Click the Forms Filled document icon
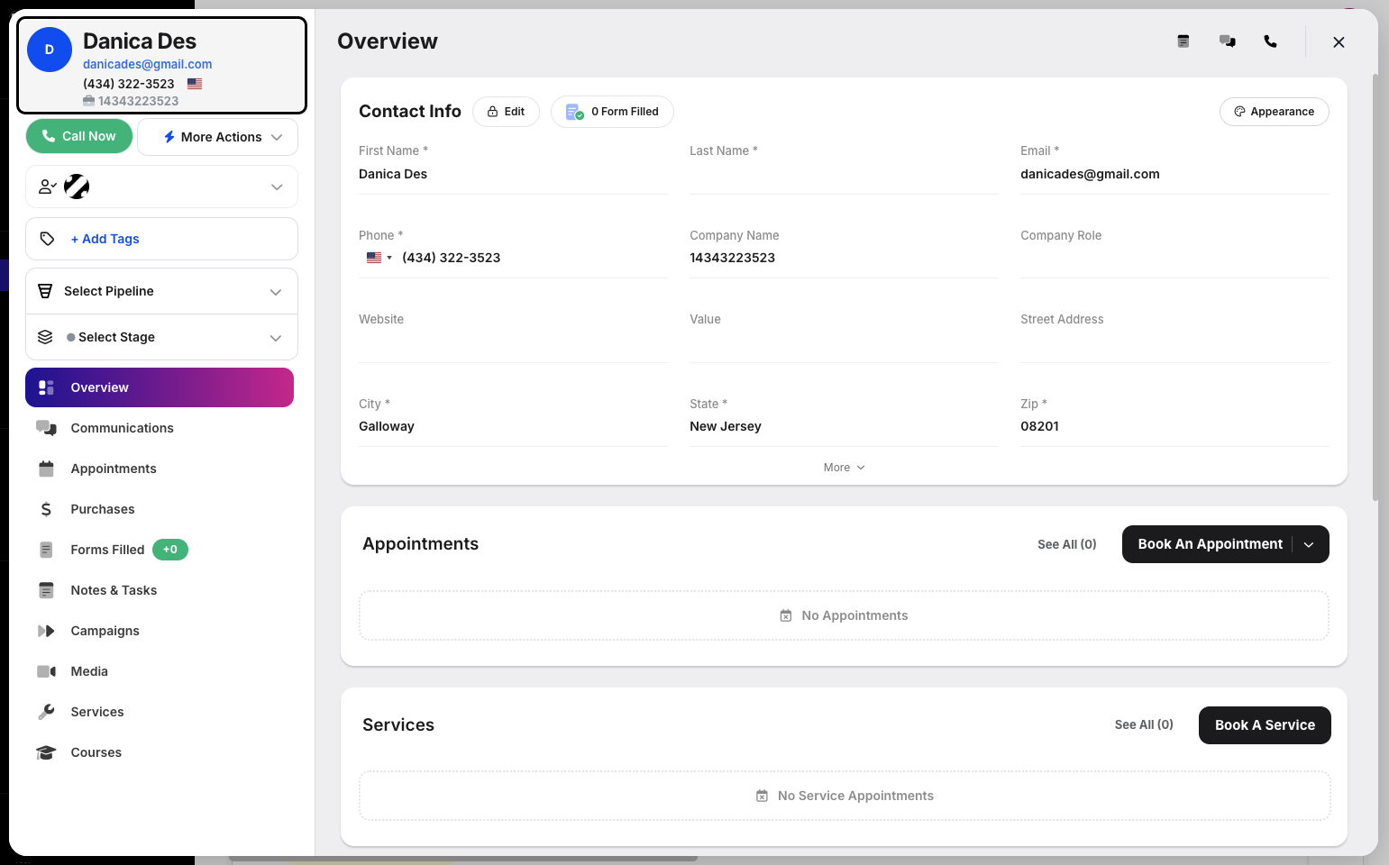This screenshot has width=1389, height=865. 46,550
